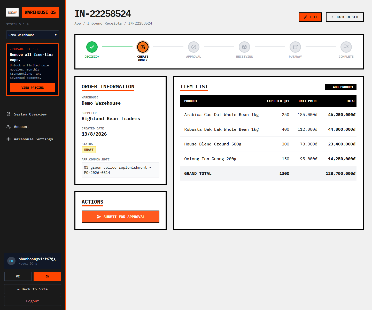Switch language to EN
The image size is (372, 310).
(47, 276)
